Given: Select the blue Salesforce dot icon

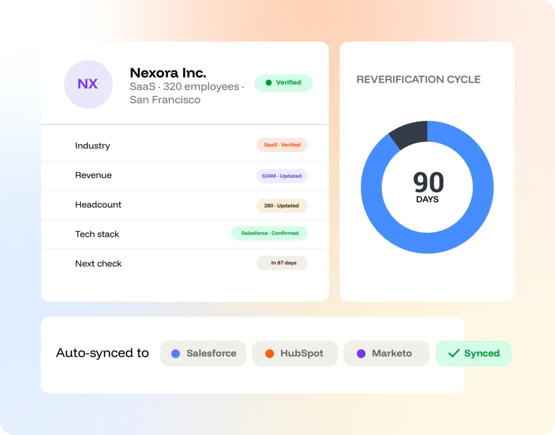Looking at the screenshot, I should coord(176,353).
